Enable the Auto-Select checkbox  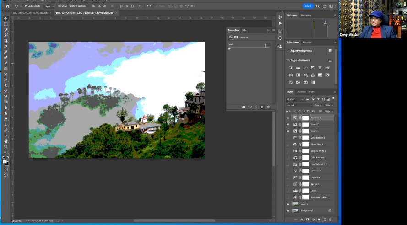tap(26, 6)
